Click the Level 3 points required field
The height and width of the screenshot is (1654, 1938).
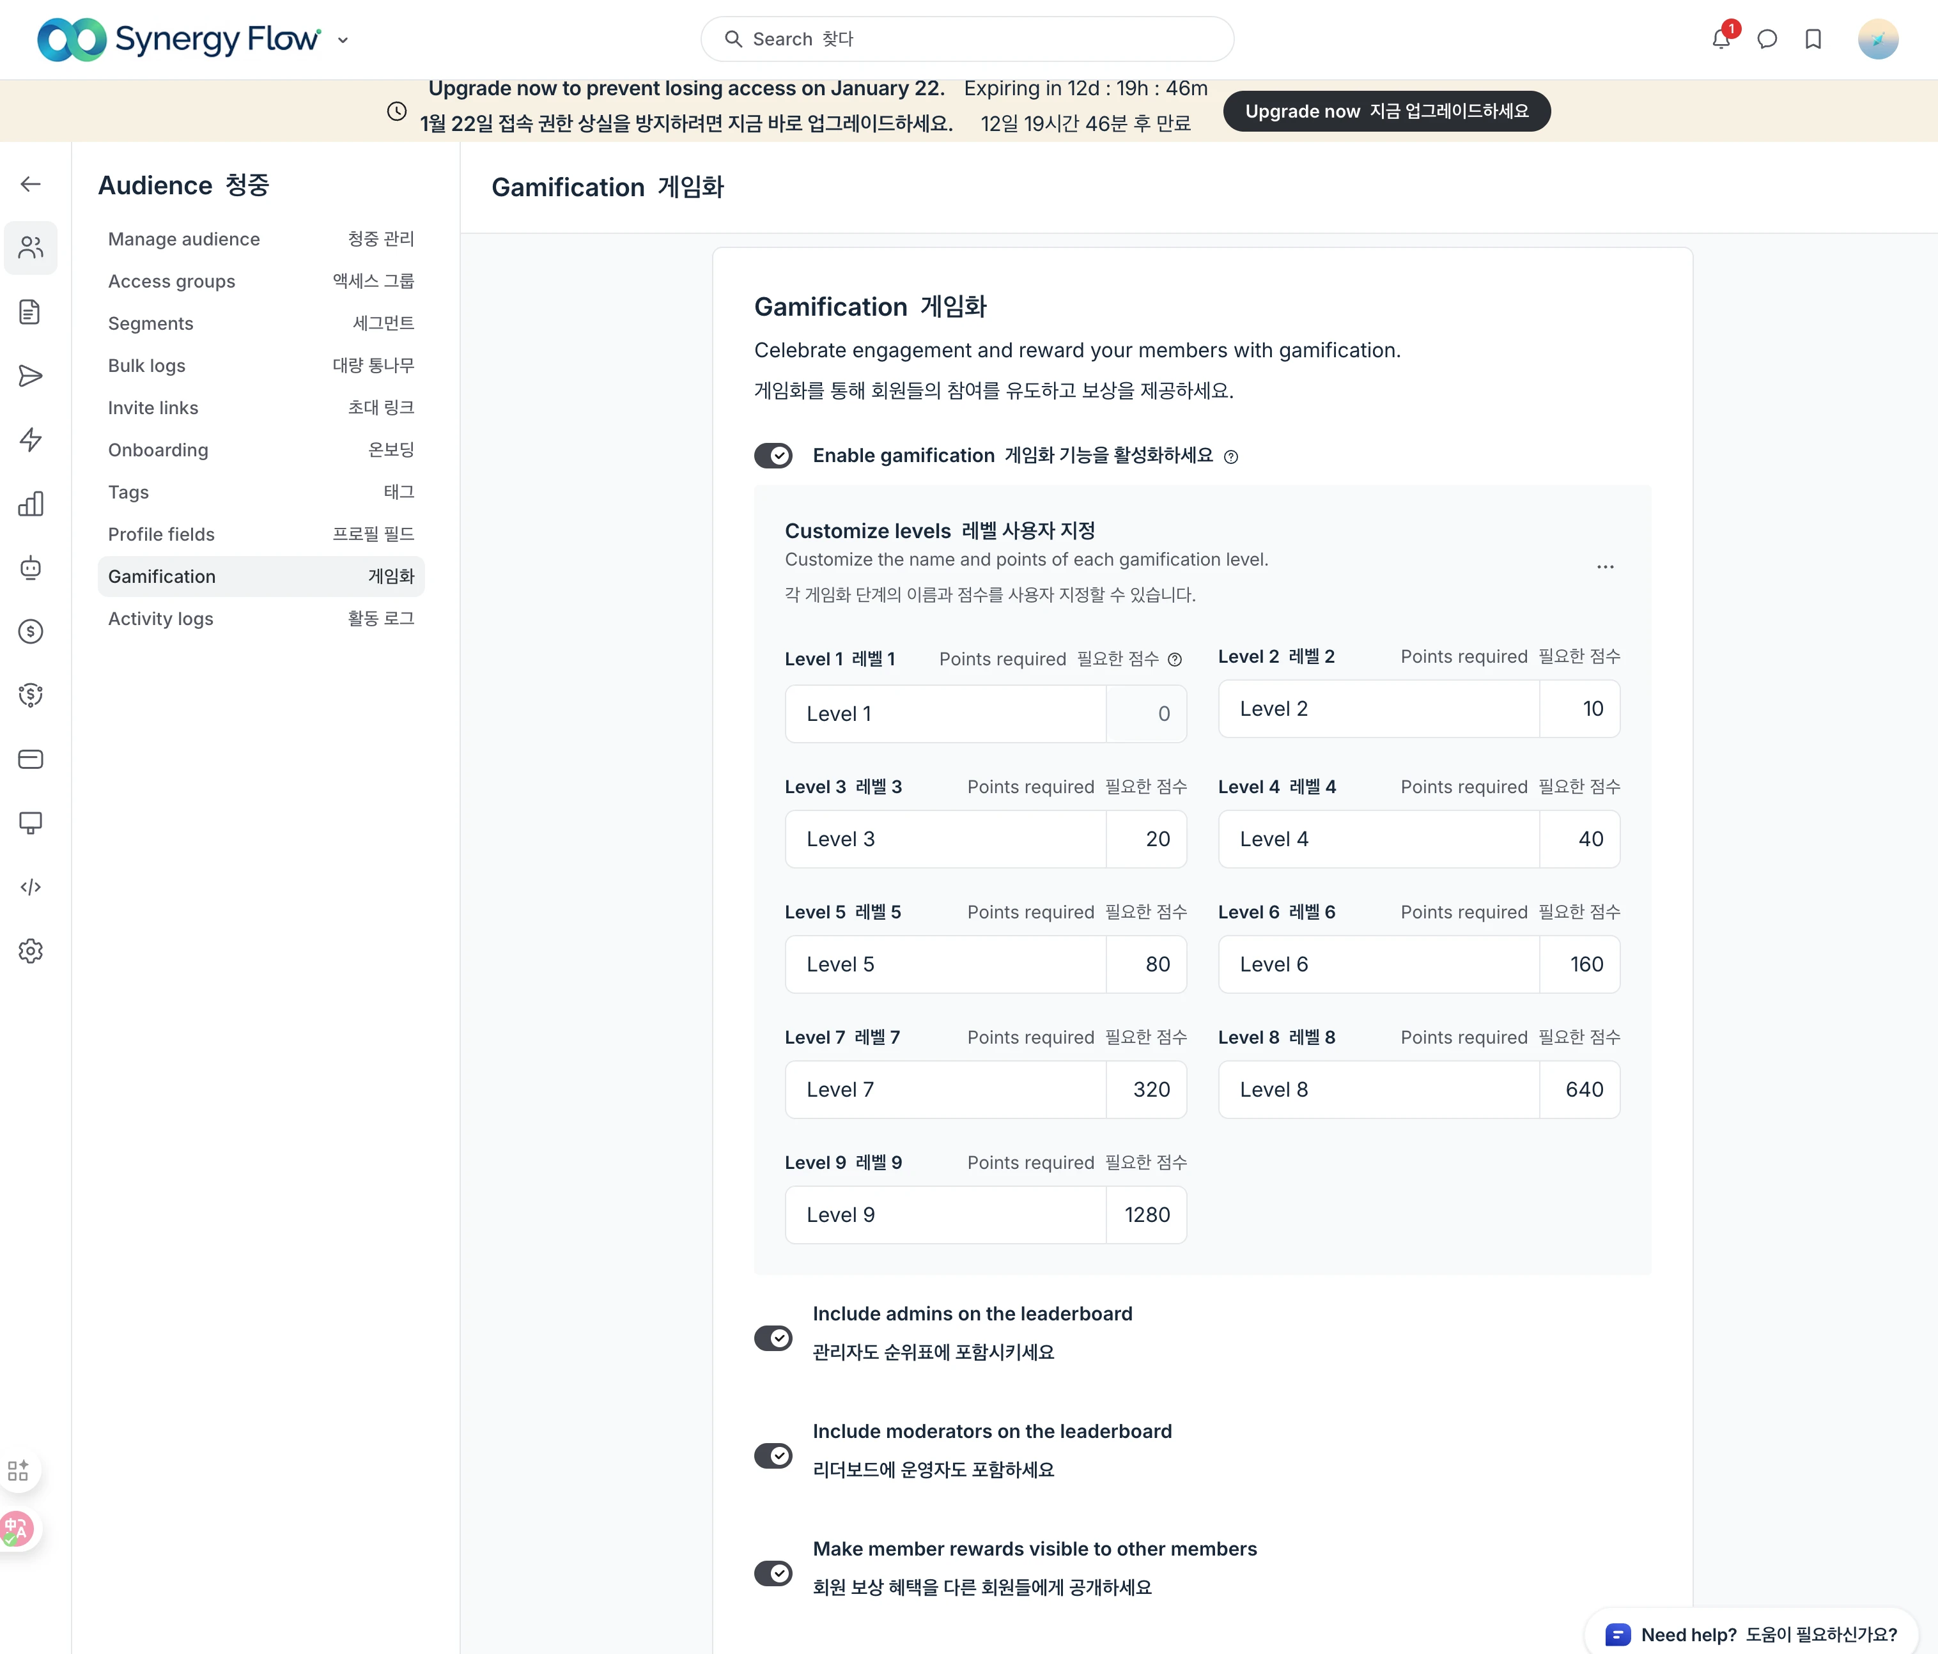1147,839
